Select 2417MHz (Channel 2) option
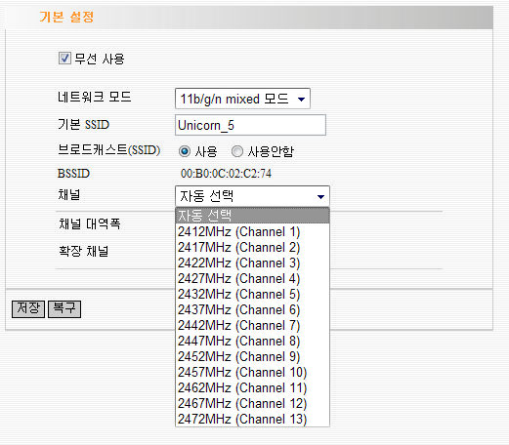509x445 pixels. pos(252,247)
